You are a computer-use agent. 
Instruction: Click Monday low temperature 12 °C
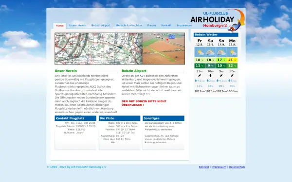pyautogui.click(x=232, y=66)
